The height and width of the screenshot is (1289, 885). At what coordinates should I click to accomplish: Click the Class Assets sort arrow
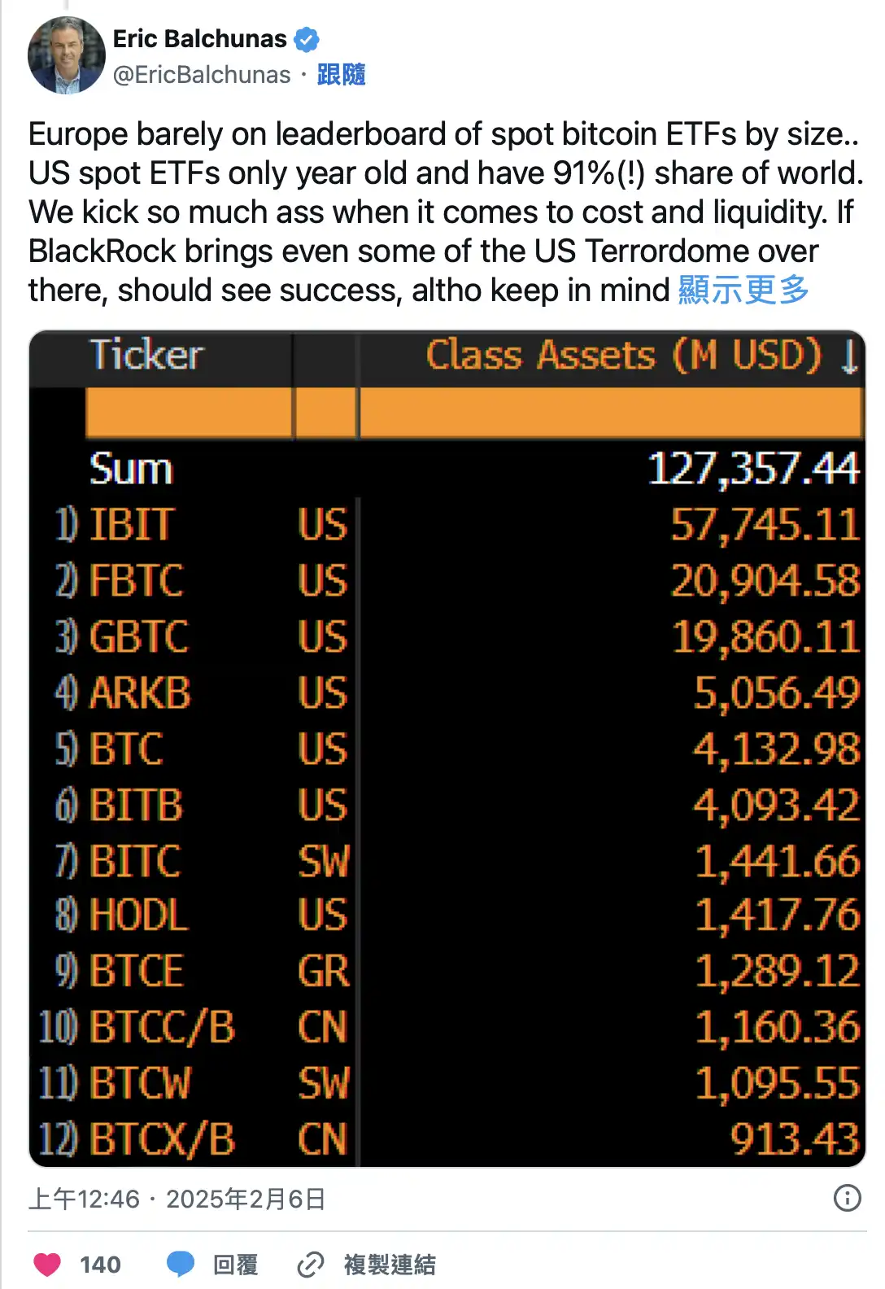(x=848, y=356)
